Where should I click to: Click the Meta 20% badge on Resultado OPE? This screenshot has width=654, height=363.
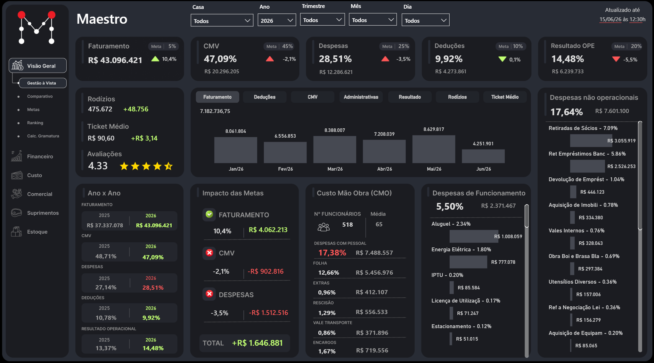tap(627, 46)
